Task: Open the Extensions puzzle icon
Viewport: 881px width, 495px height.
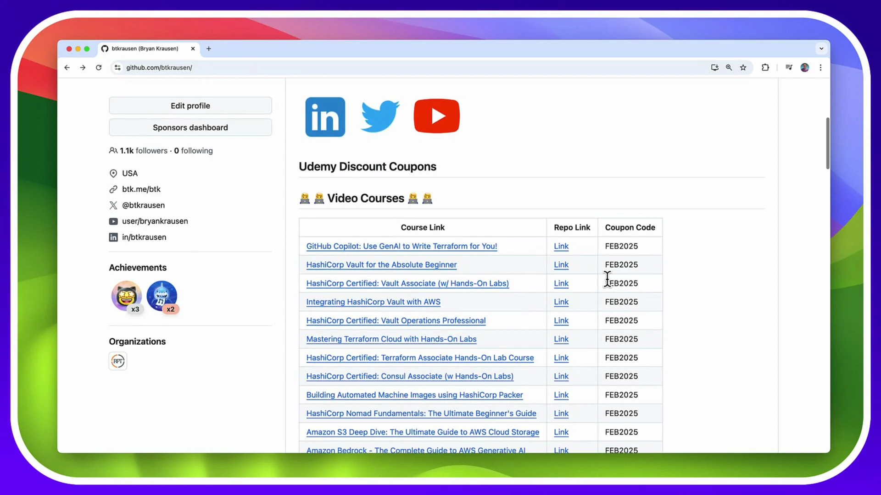Action: pos(765,67)
